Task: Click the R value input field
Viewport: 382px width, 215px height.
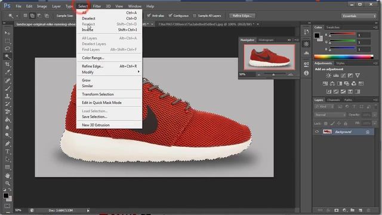Action: click(364, 35)
